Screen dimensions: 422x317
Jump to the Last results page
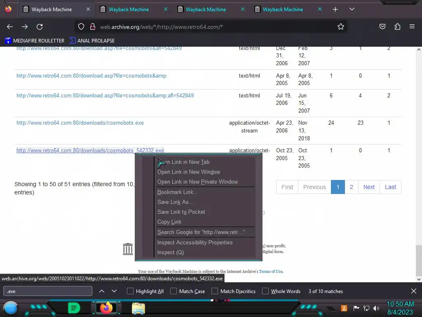(390, 187)
